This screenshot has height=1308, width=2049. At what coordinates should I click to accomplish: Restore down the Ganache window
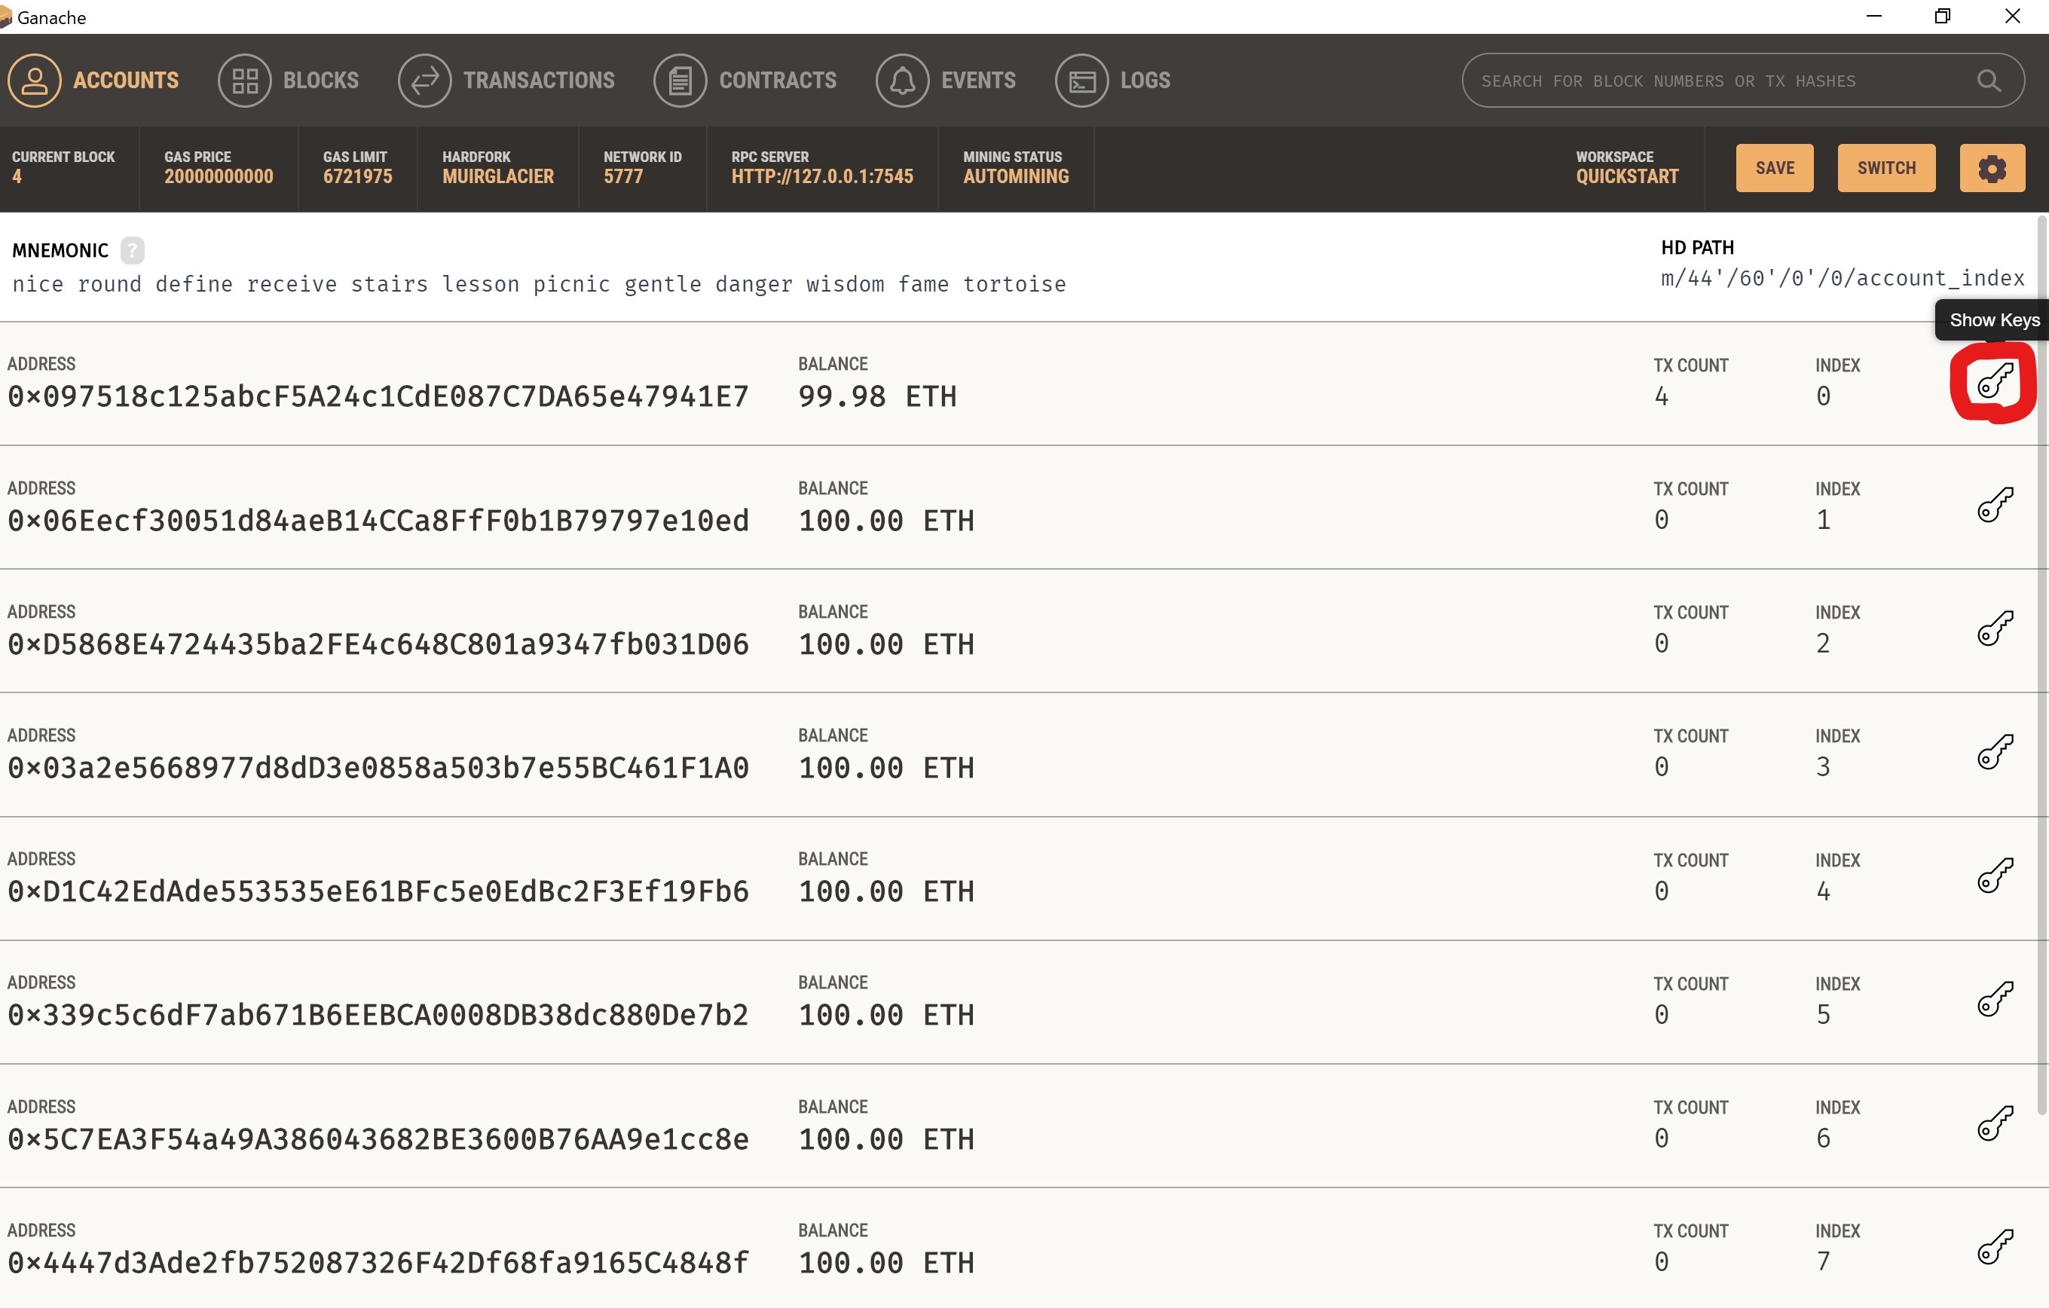coord(1943,16)
